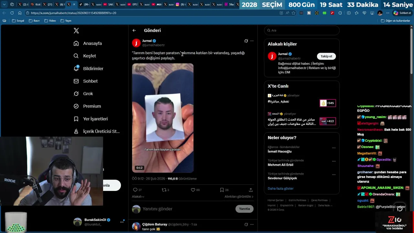This screenshot has height=233, width=414.
Task: Open the more options menu on Jurnal's post
Action: pos(252,41)
